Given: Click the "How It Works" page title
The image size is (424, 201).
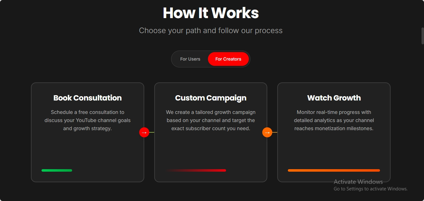Looking at the screenshot, I should 211,12.
